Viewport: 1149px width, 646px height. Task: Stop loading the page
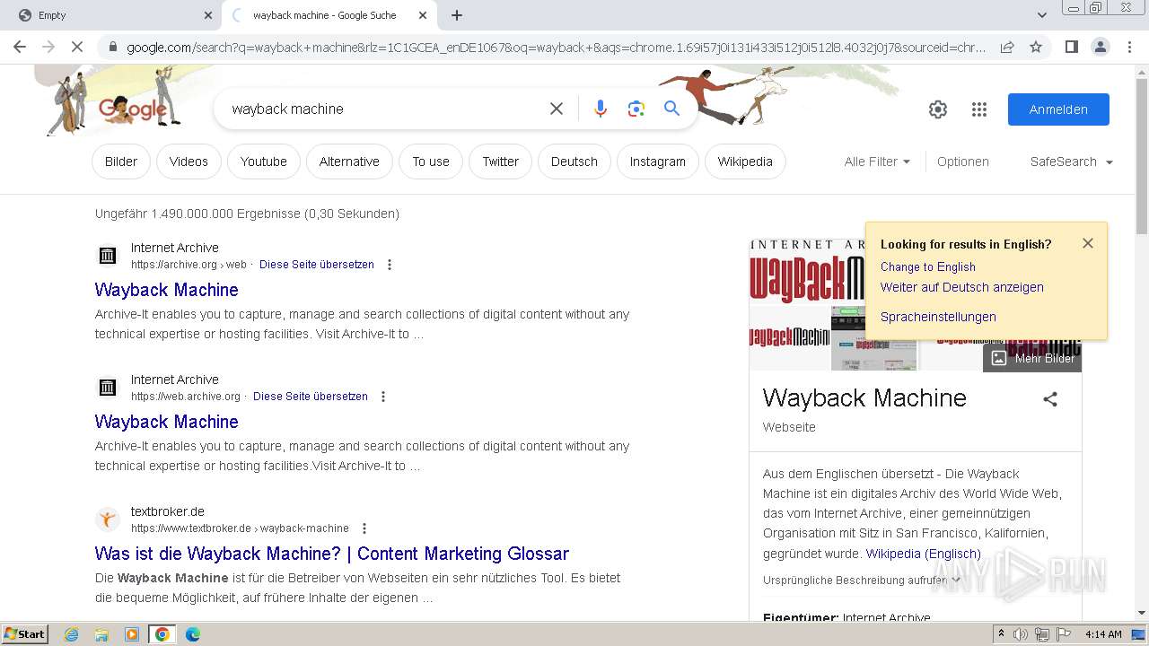[77, 47]
